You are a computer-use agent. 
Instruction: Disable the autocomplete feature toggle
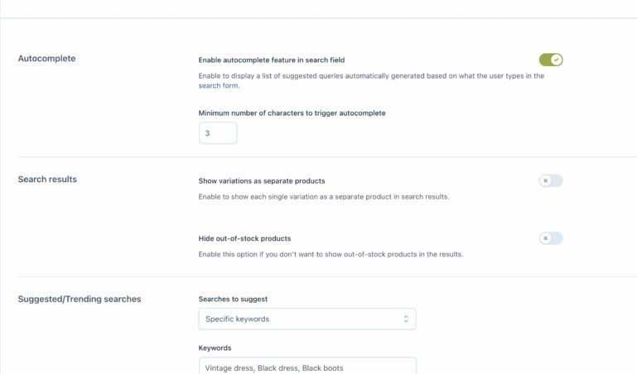pos(550,60)
